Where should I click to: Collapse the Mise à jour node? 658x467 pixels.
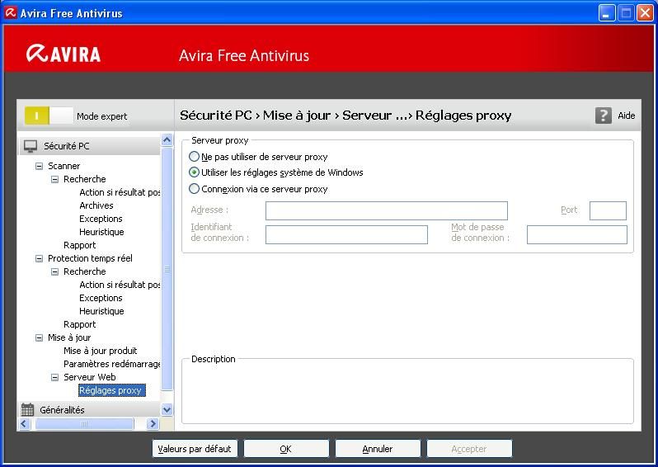coord(39,337)
